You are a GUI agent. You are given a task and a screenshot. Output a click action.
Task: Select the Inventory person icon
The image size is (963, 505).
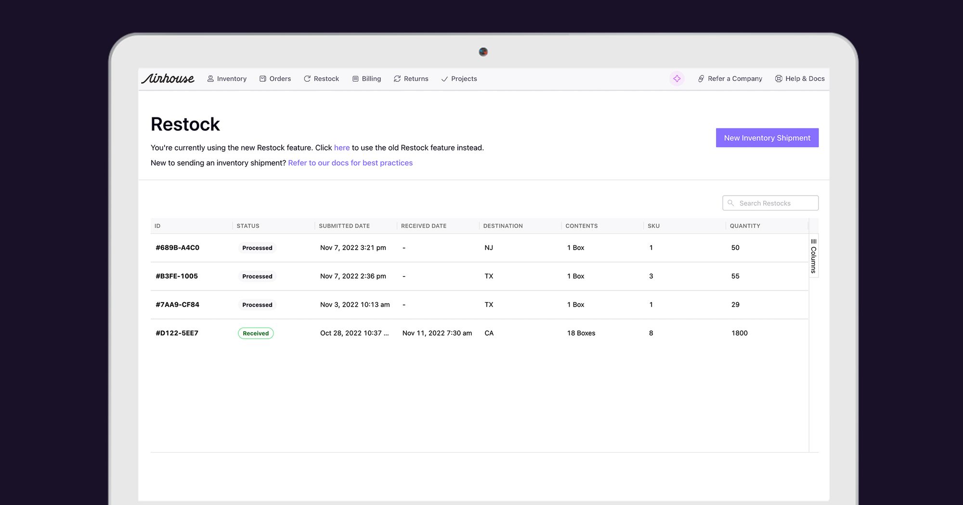tap(210, 78)
